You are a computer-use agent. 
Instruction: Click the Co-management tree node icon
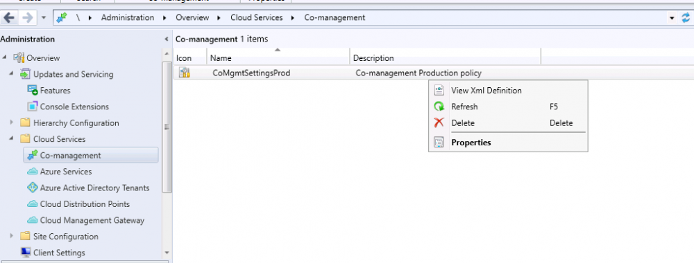tap(33, 155)
